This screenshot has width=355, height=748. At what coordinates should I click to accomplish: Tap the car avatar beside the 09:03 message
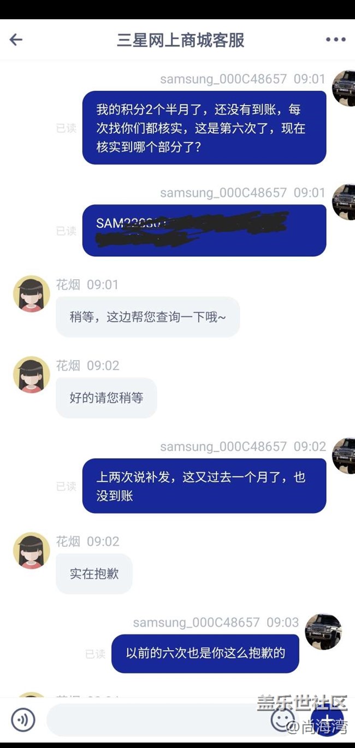click(x=323, y=632)
